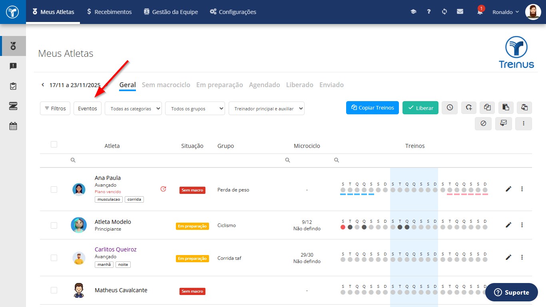Open the clipboard checklist sidebar icon
The image size is (546, 307).
(13, 86)
